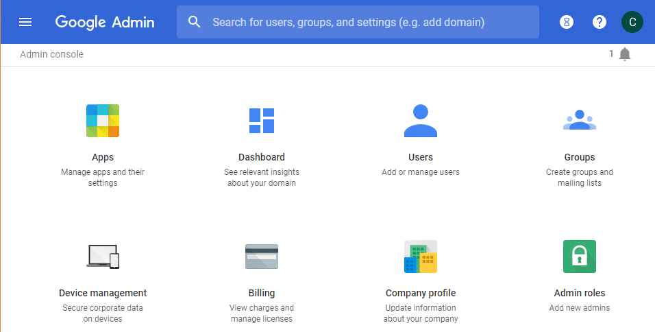
Task: Click the Device management label
Action: point(103,293)
